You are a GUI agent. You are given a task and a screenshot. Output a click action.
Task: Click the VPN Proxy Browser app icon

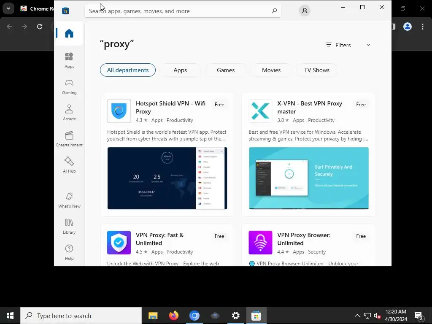tap(260, 243)
